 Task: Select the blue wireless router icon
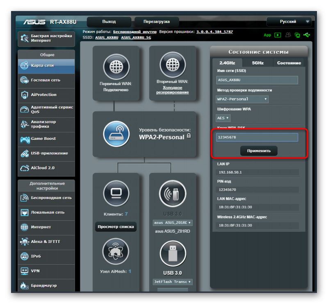116,134
